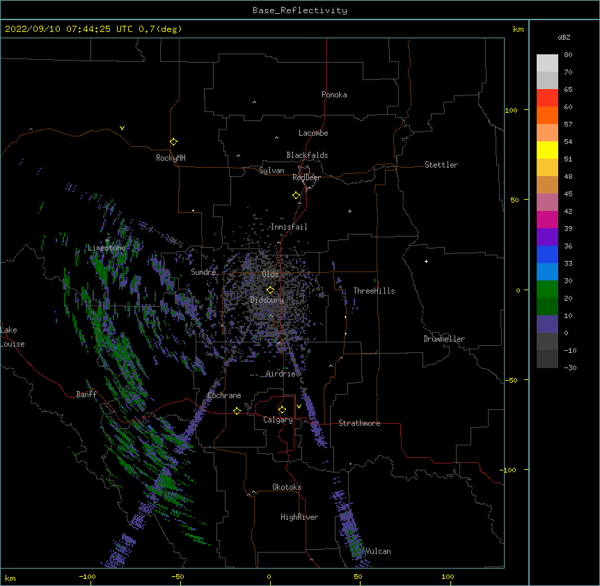Viewport: 600px width, 586px height.
Task: Select the slate-blue 10 to 0 dBZ swatch
Action: 547,324
